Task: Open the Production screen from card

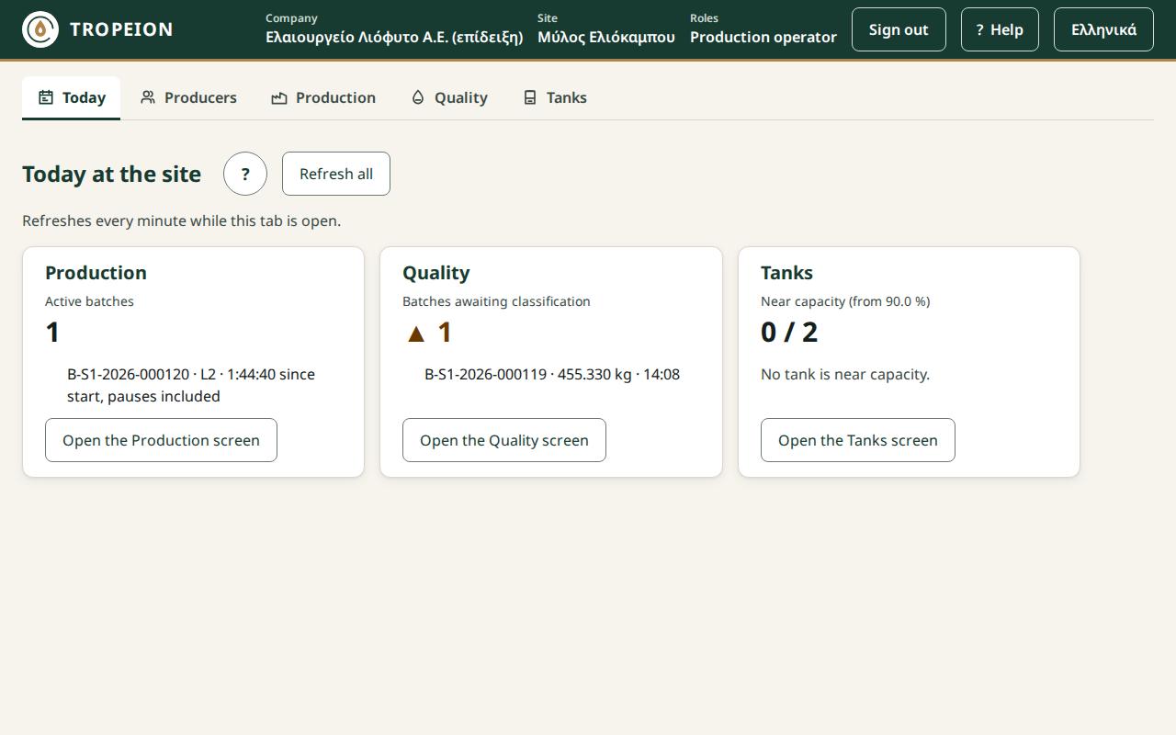Action: 161,440
